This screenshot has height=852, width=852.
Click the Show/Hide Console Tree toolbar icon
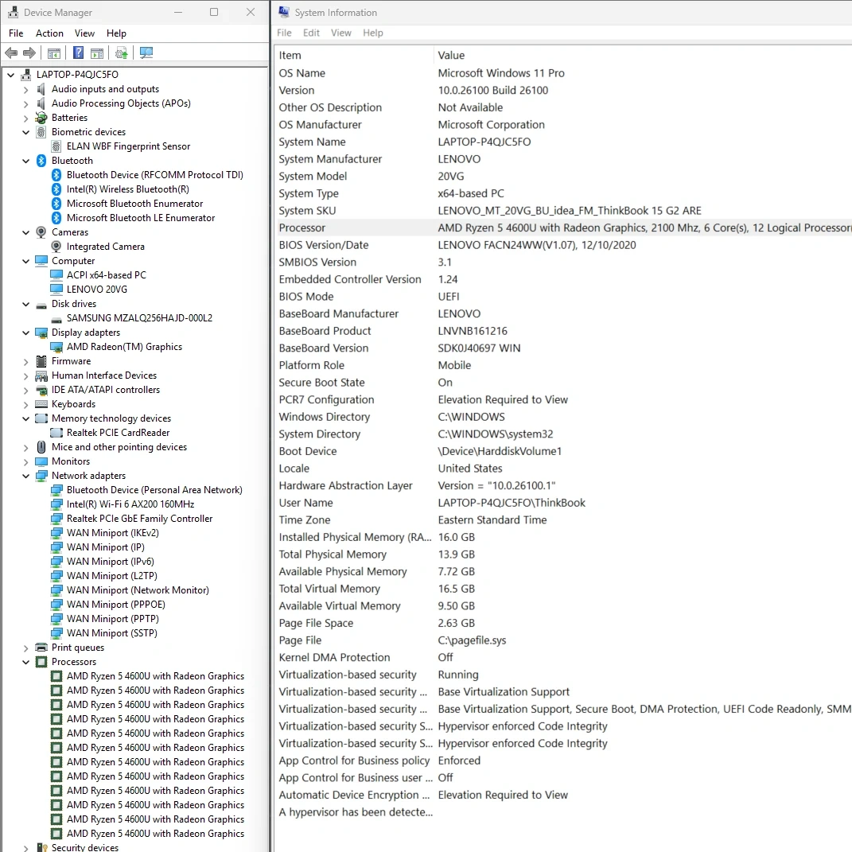[53, 53]
